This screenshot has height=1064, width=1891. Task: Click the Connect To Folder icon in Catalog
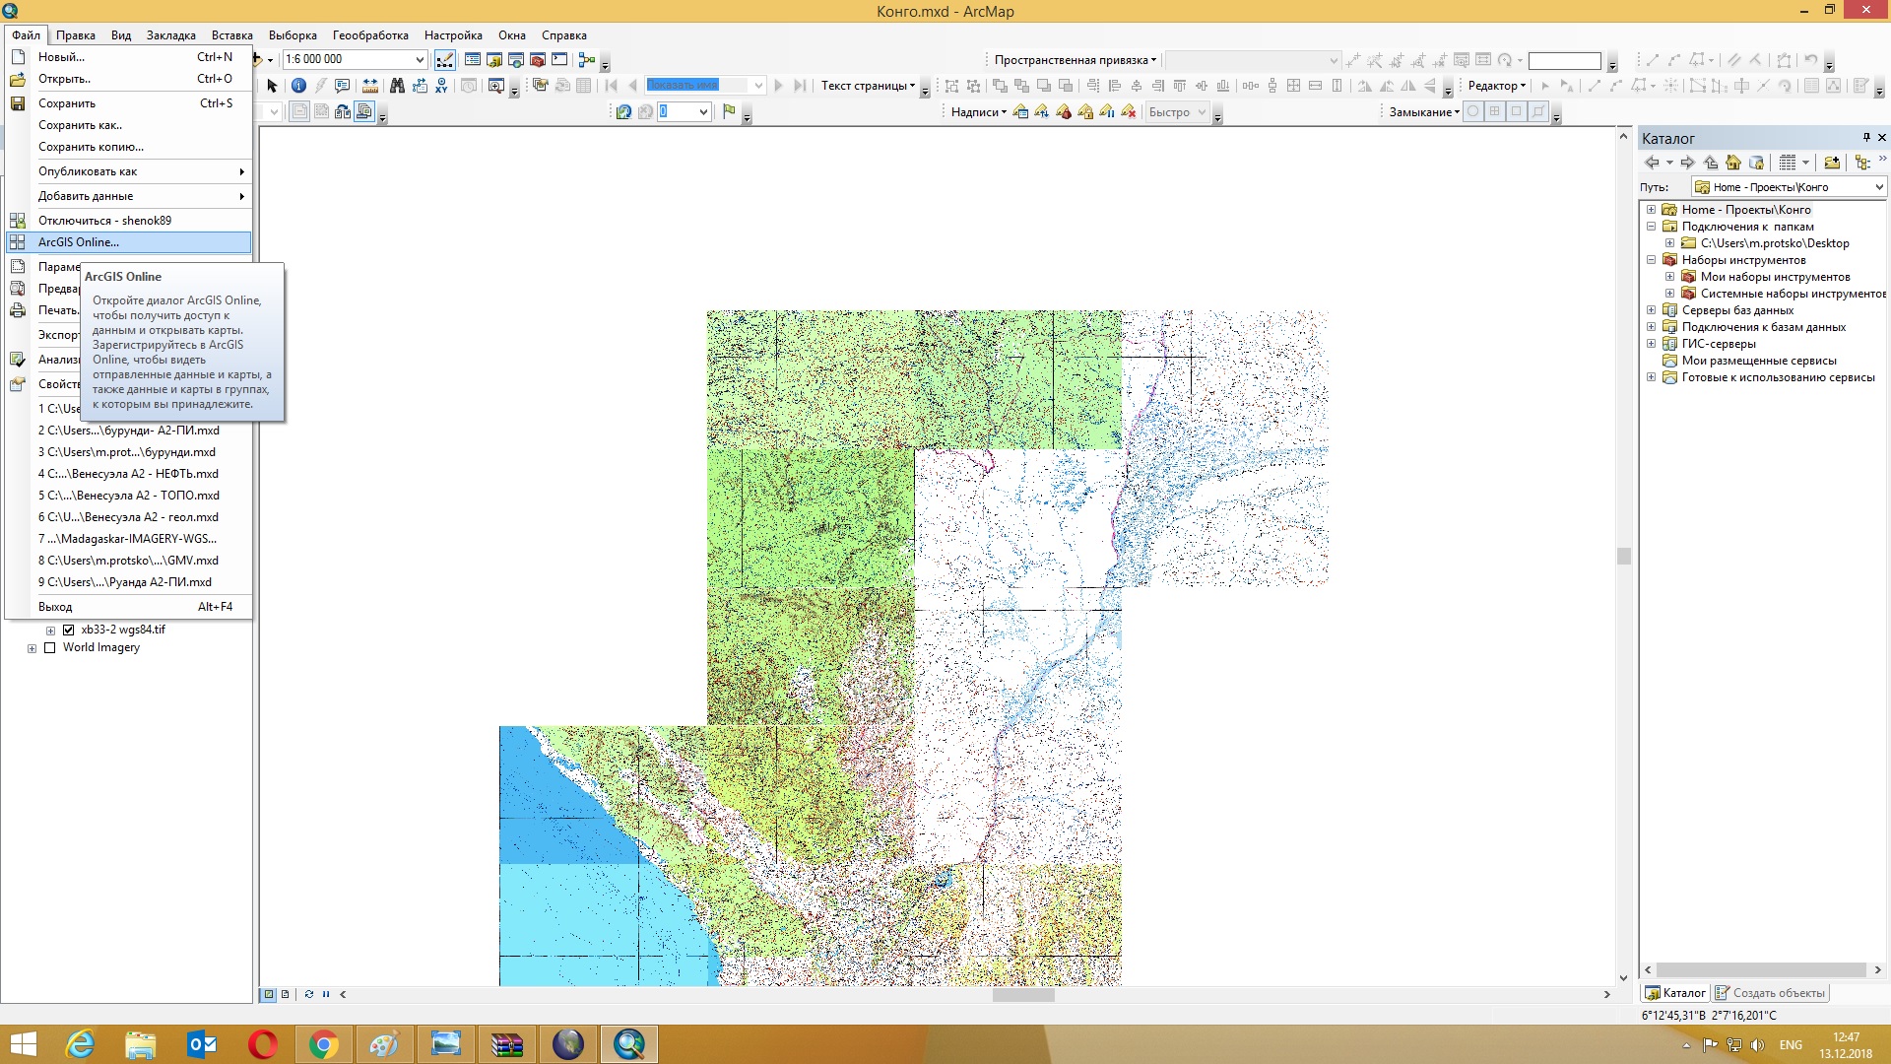point(1832,163)
